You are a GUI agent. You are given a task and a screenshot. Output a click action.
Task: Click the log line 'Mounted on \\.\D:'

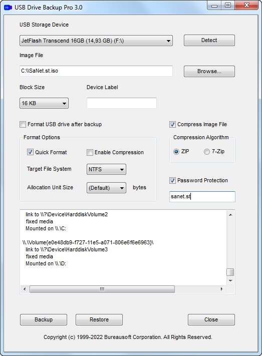46,263
